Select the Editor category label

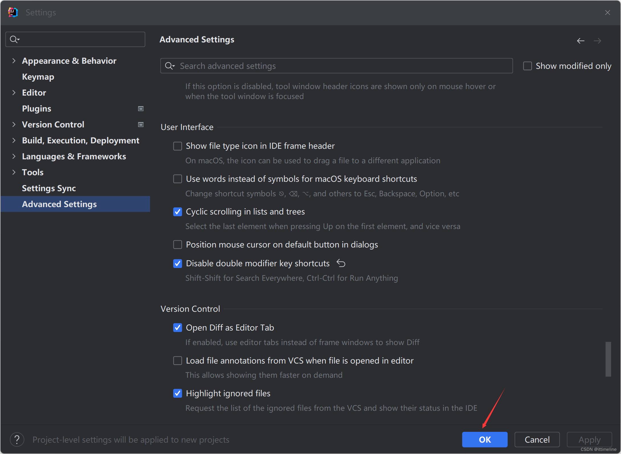point(34,93)
